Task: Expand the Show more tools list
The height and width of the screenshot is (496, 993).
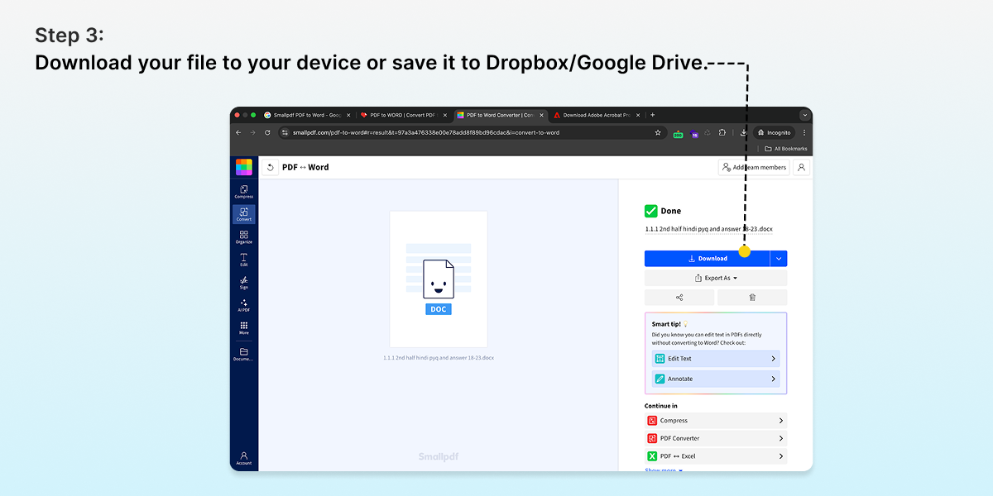Action: tap(664, 470)
